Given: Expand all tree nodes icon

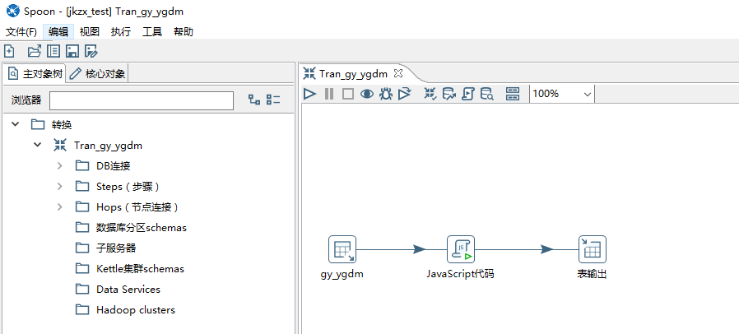Looking at the screenshot, I should click(254, 100).
